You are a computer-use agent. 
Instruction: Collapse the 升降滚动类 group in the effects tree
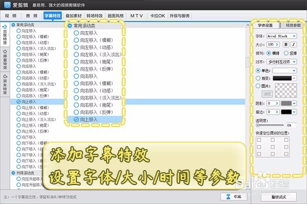coord(13,173)
